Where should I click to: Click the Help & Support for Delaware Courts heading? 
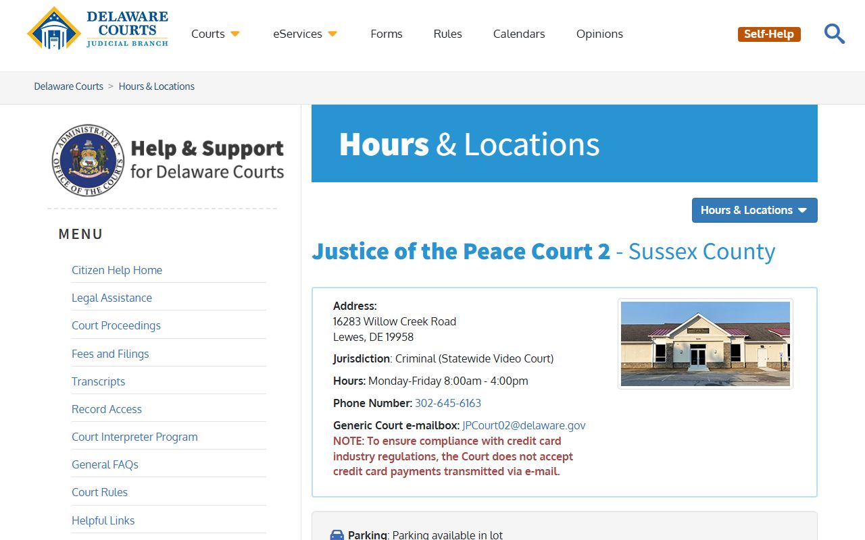207,159
